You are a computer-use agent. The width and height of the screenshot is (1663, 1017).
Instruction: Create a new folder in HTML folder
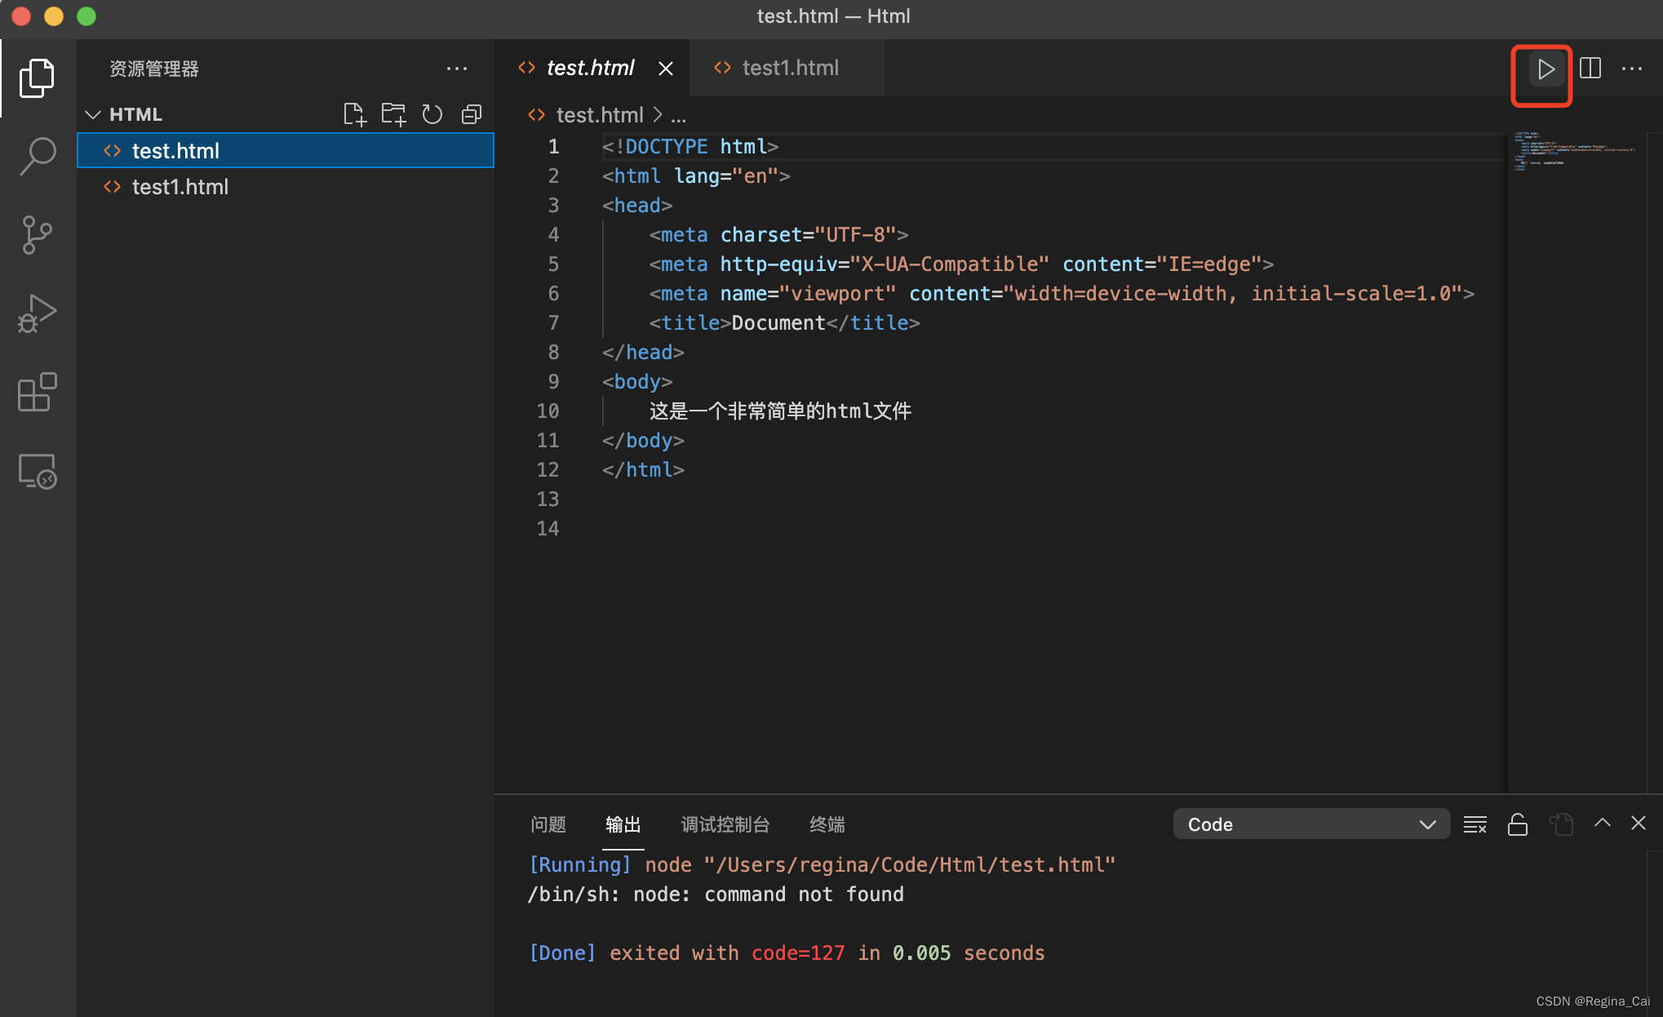tap(393, 114)
